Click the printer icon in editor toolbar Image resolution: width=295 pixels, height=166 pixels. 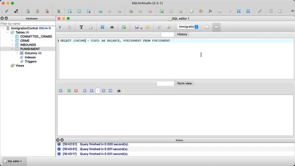pyautogui.click(x=112, y=27)
